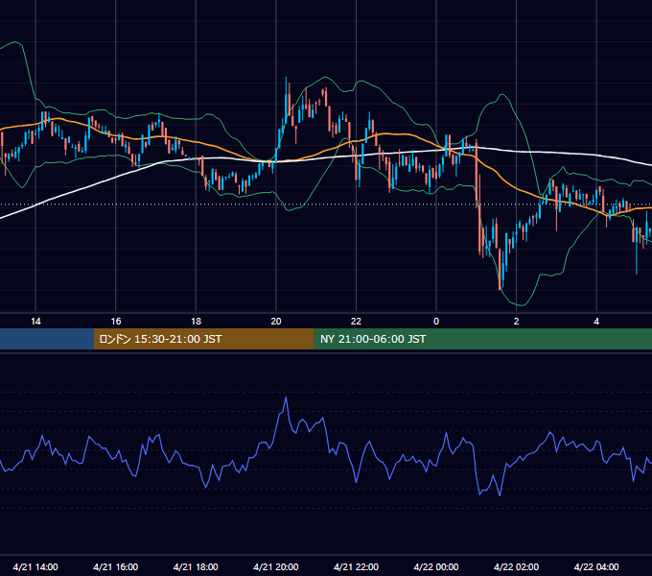The image size is (652, 576).
Task: Click the 20 hour axis label
Action: 276,322
